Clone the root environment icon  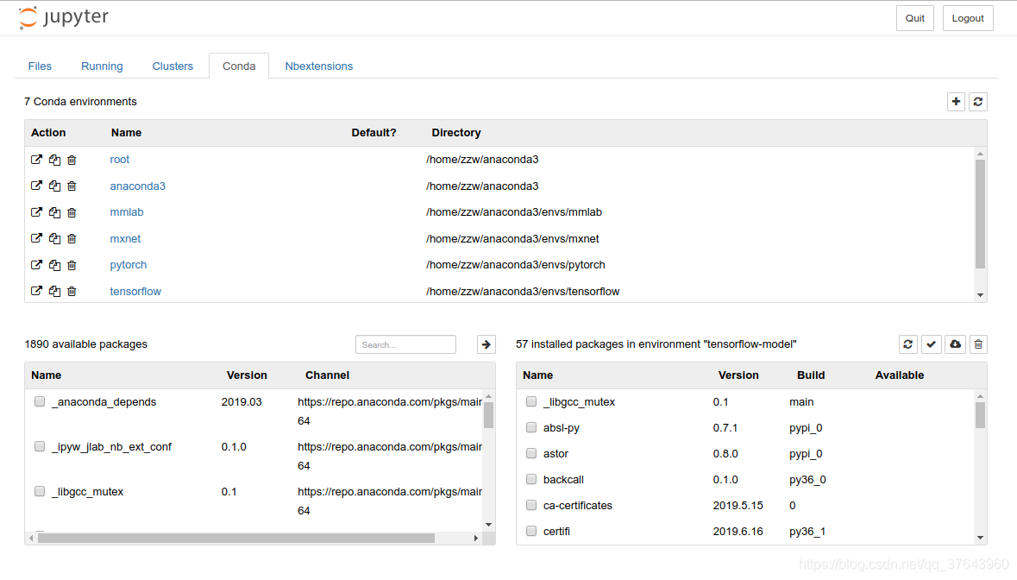pos(54,160)
